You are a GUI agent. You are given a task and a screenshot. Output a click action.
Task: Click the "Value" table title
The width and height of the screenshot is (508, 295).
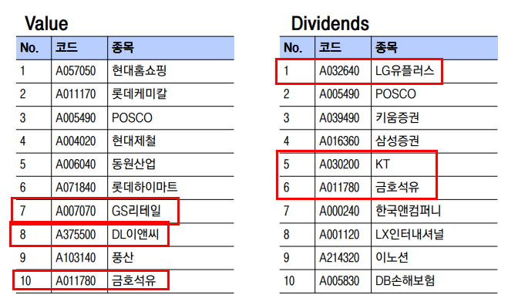(x=46, y=24)
